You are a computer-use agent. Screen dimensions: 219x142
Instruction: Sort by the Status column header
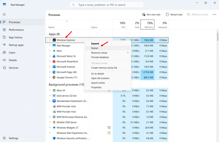[x=101, y=25]
